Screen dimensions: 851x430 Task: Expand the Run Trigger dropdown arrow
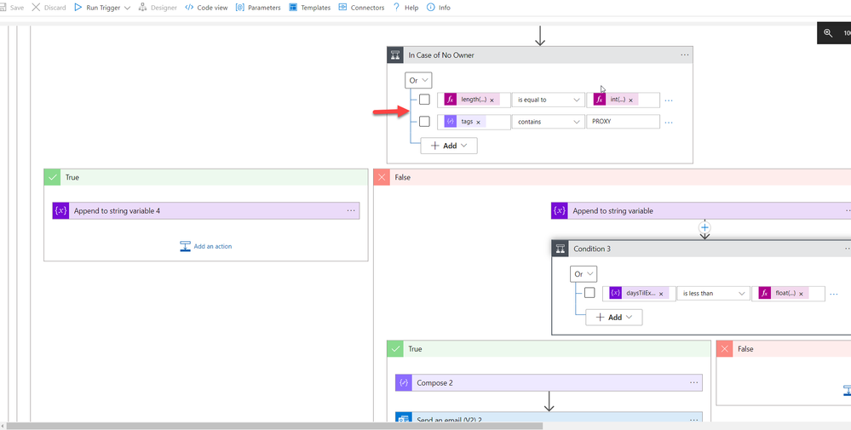pos(128,9)
